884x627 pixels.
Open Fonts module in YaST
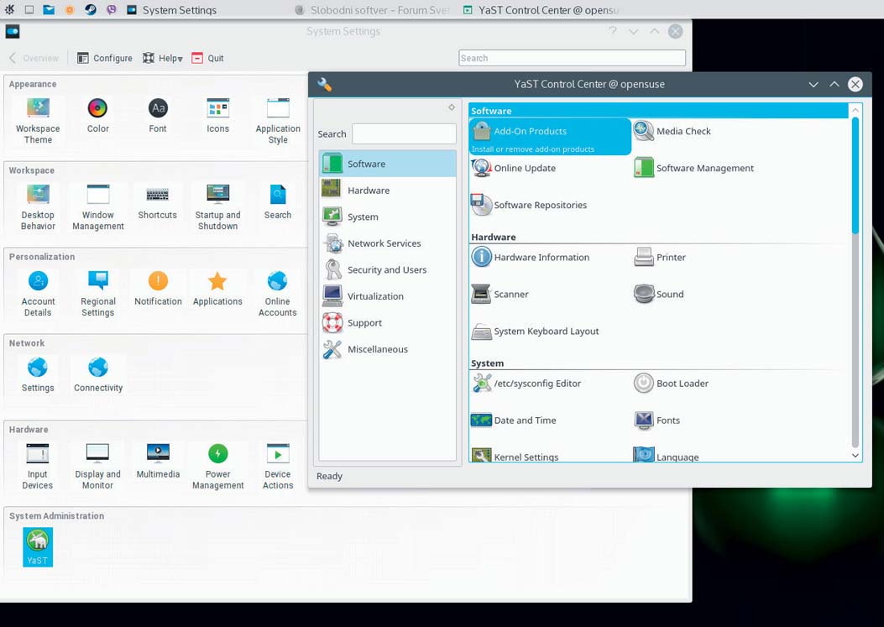(656, 421)
